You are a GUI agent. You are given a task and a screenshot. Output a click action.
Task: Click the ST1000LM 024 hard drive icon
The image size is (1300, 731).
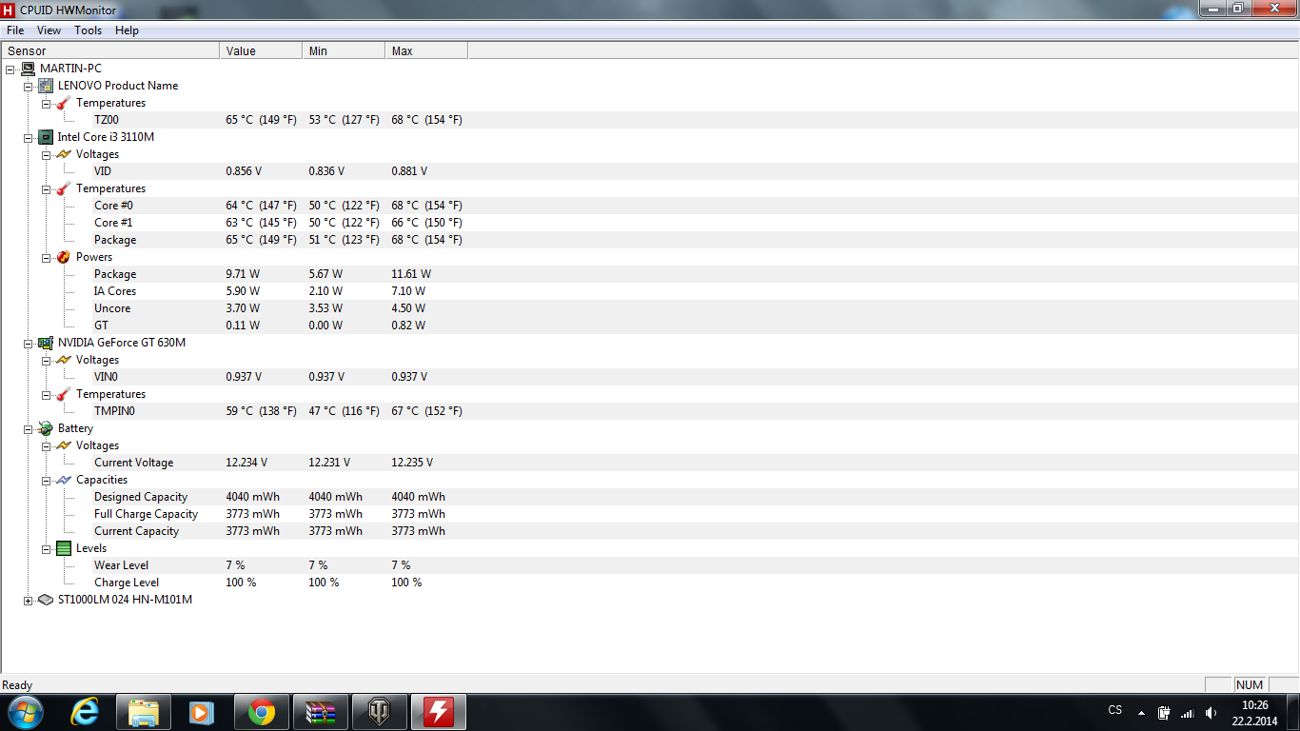click(x=46, y=600)
